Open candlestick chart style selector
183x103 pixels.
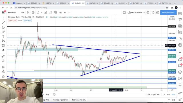coord(28,13)
